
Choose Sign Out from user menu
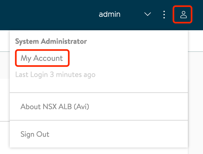pyautogui.click(x=35, y=134)
